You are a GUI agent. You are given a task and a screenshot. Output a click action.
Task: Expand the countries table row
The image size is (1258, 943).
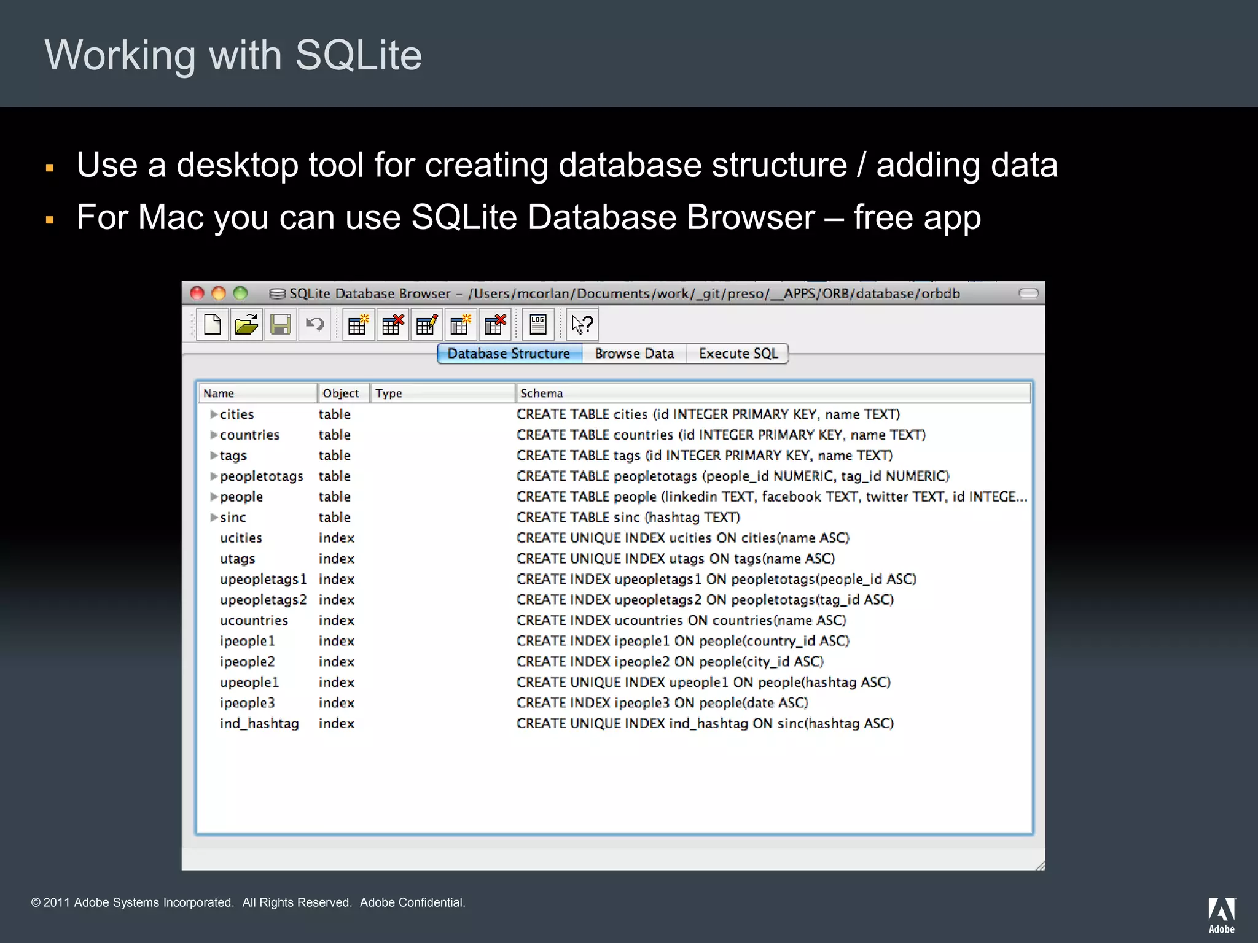click(x=214, y=435)
